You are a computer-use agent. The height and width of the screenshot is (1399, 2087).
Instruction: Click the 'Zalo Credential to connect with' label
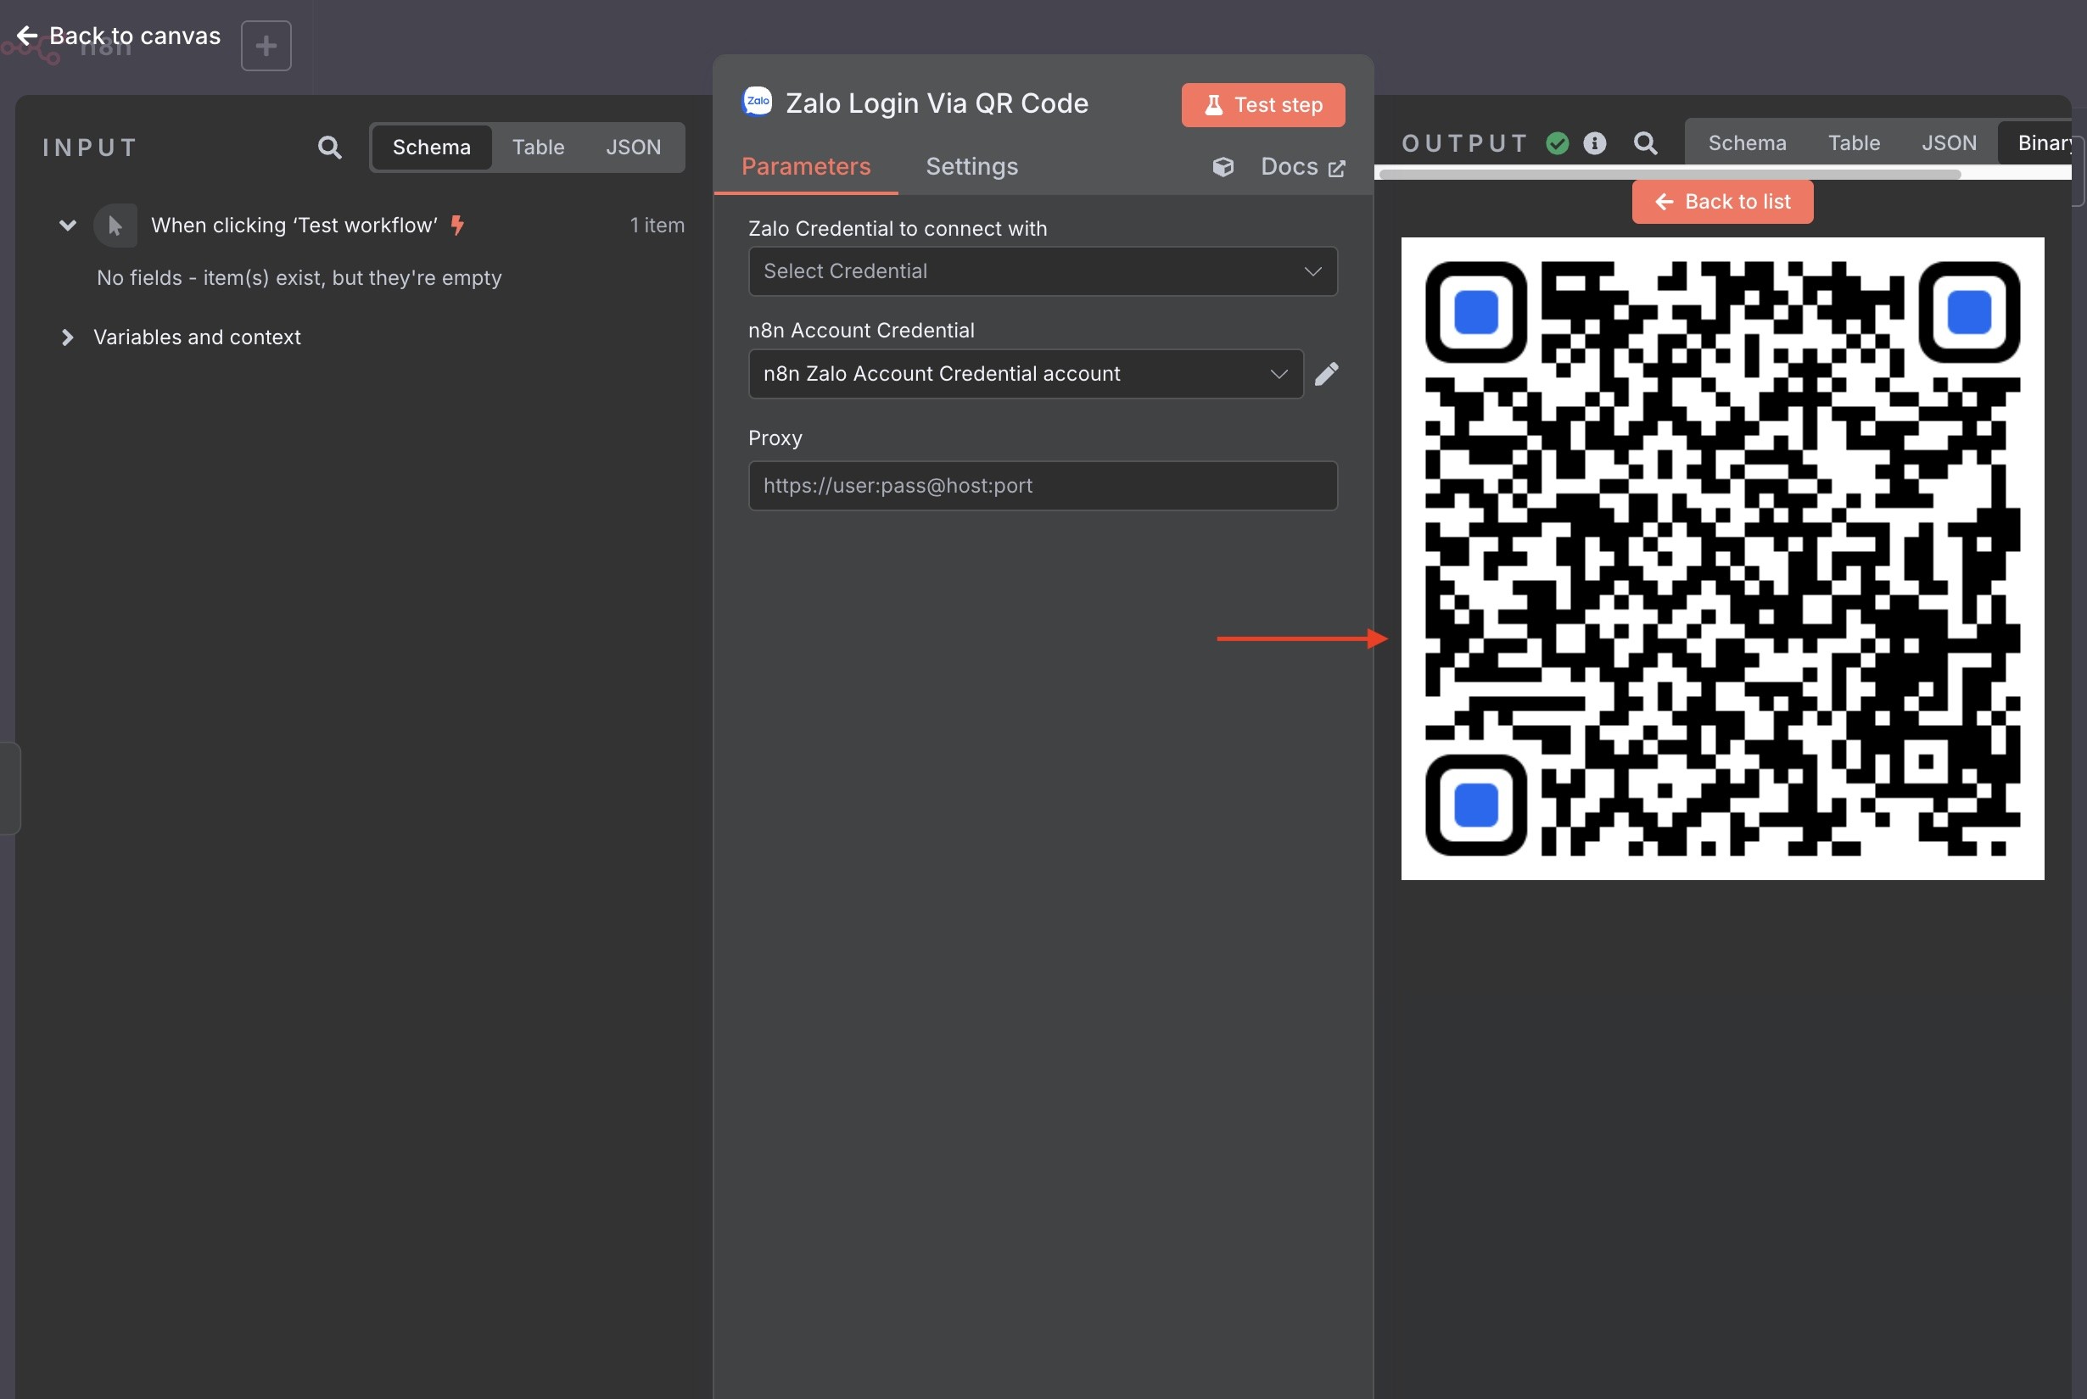point(897,229)
